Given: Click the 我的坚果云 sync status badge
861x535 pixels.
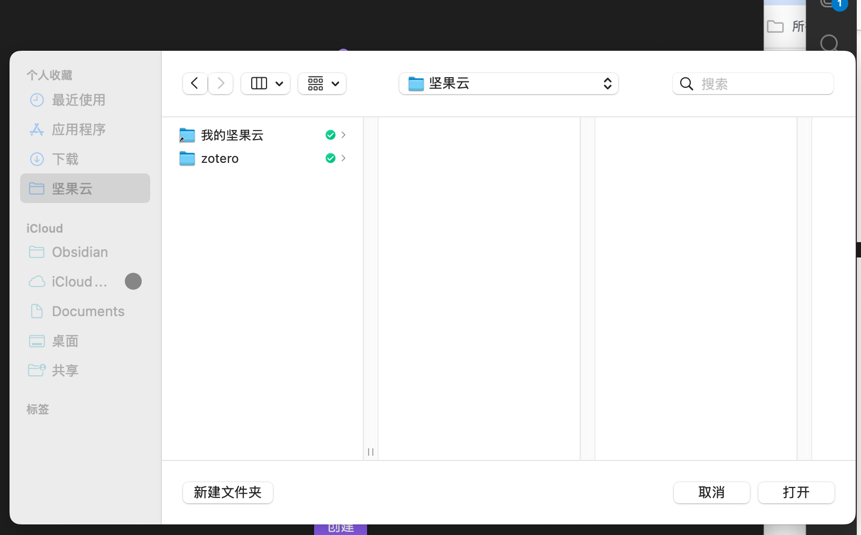Looking at the screenshot, I should point(331,135).
